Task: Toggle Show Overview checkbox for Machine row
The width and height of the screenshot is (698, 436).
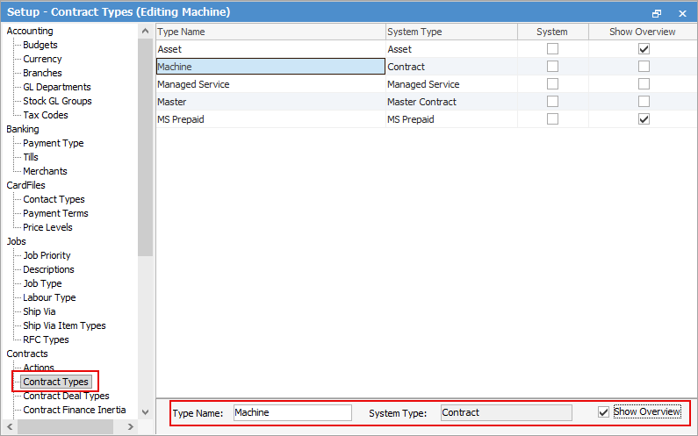Action: coord(644,67)
